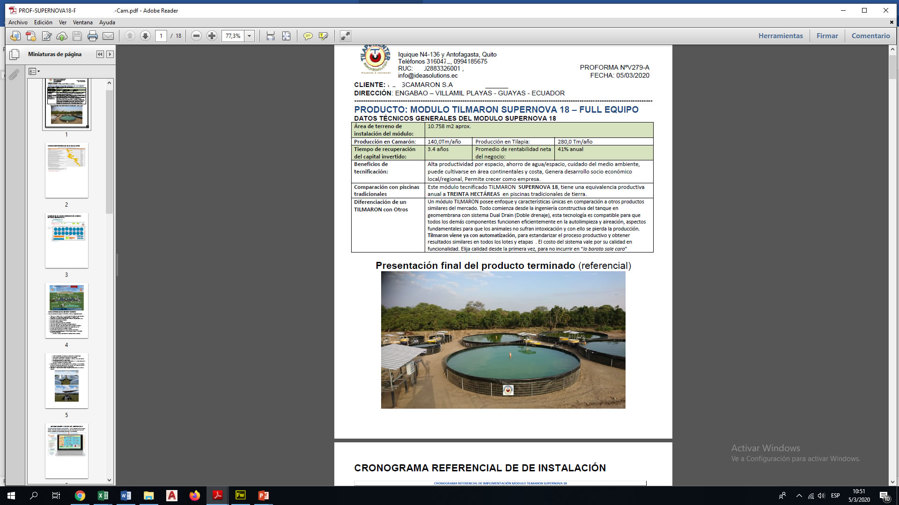899x505 pixels.
Task: Click the open file toolbar icon
Action: (15, 36)
